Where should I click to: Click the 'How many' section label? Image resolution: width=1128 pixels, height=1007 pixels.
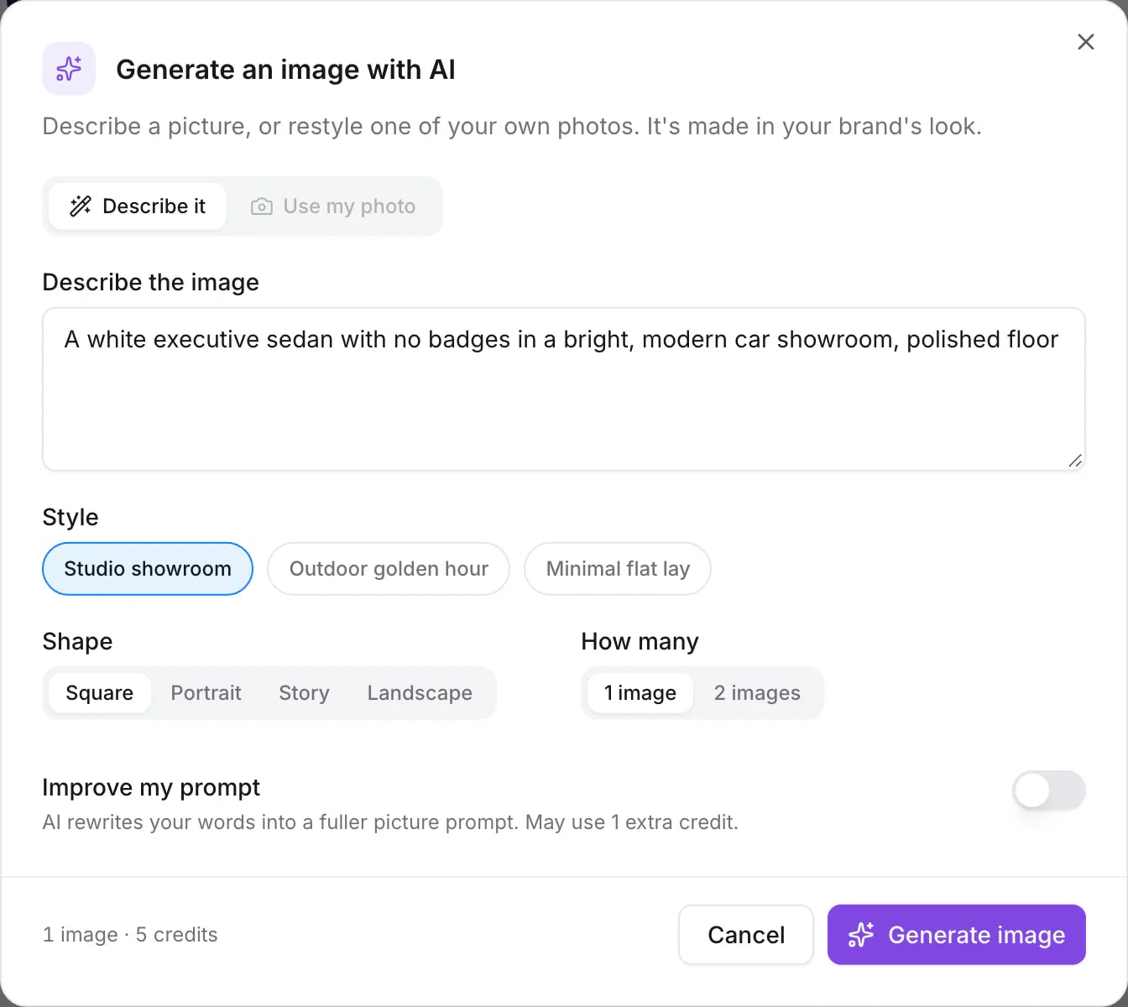coord(640,642)
